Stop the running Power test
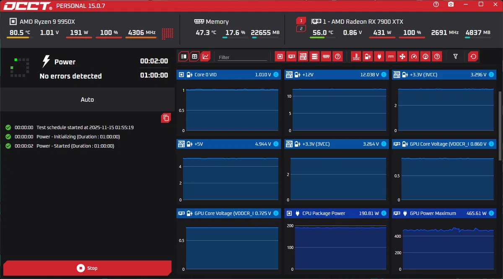The width and height of the screenshot is (503, 279). click(x=87, y=268)
